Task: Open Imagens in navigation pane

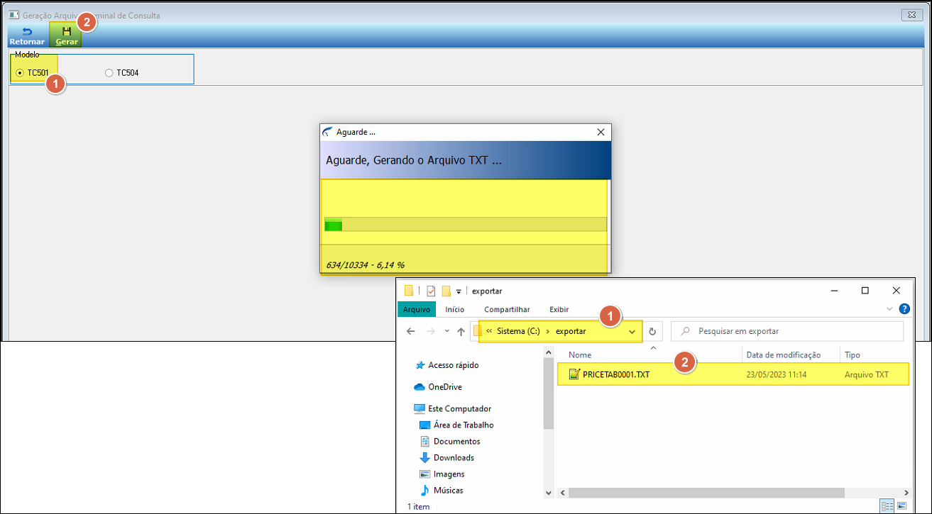Action: 449,474
